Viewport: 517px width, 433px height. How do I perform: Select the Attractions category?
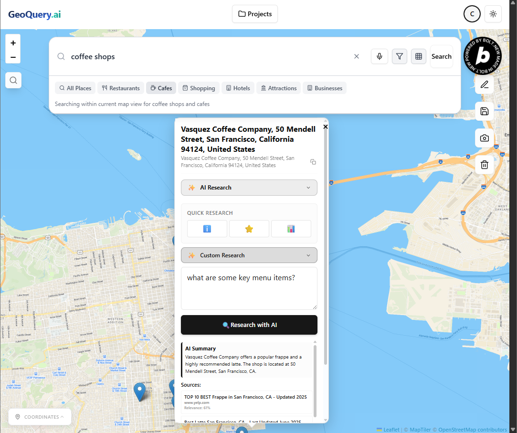pyautogui.click(x=279, y=88)
